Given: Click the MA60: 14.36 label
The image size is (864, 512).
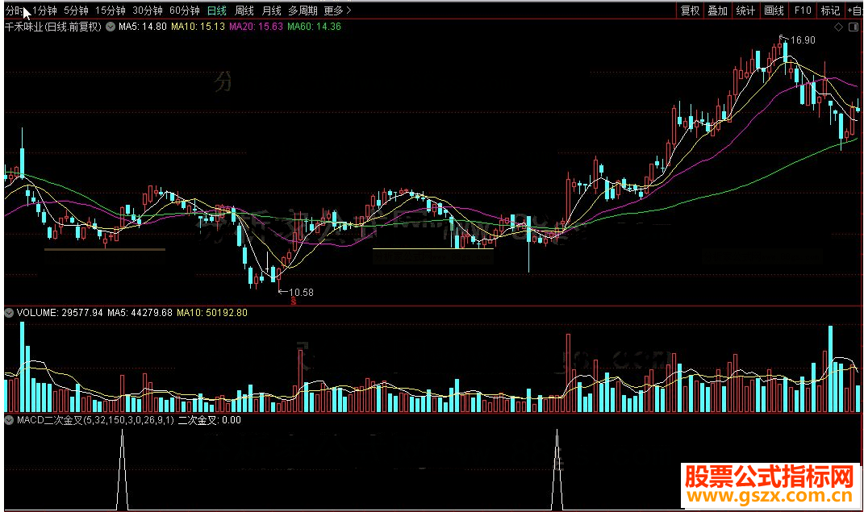Looking at the screenshot, I should pyautogui.click(x=314, y=27).
